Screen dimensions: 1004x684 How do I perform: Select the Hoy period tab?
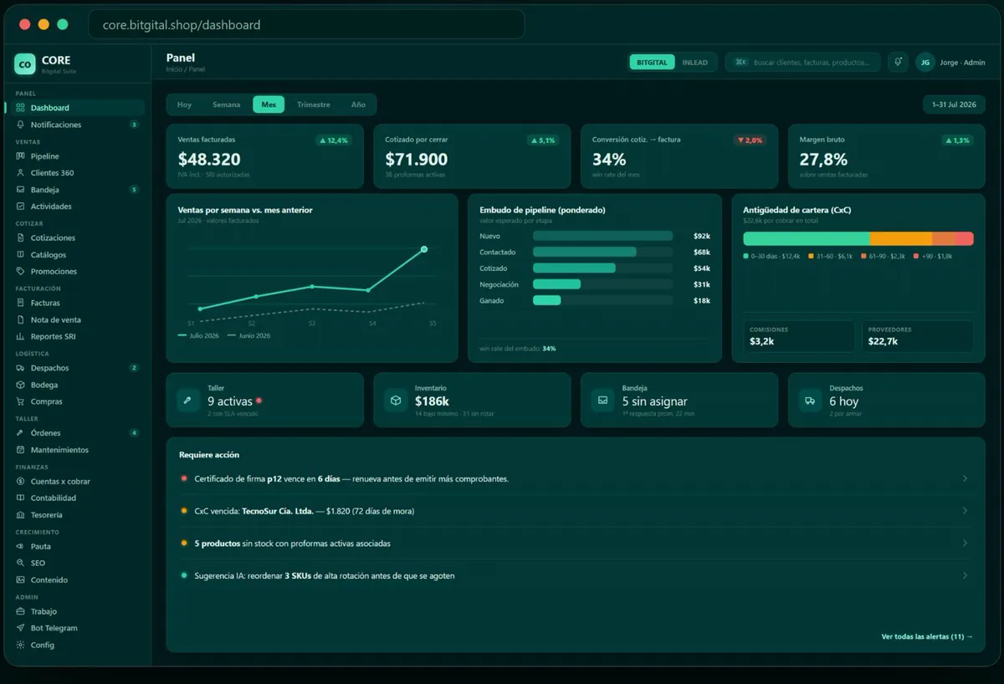tap(184, 105)
